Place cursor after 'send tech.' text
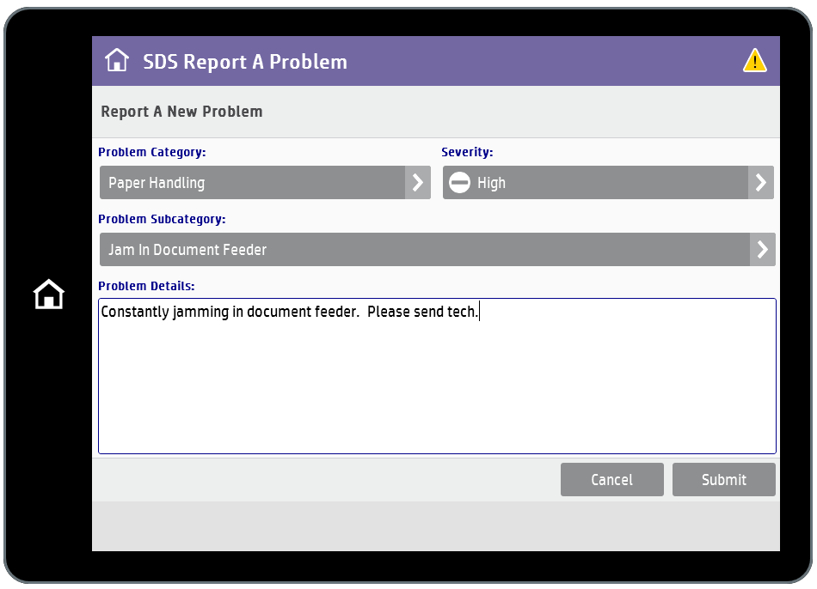Image resolution: width=817 pixels, height=589 pixels. [479, 312]
